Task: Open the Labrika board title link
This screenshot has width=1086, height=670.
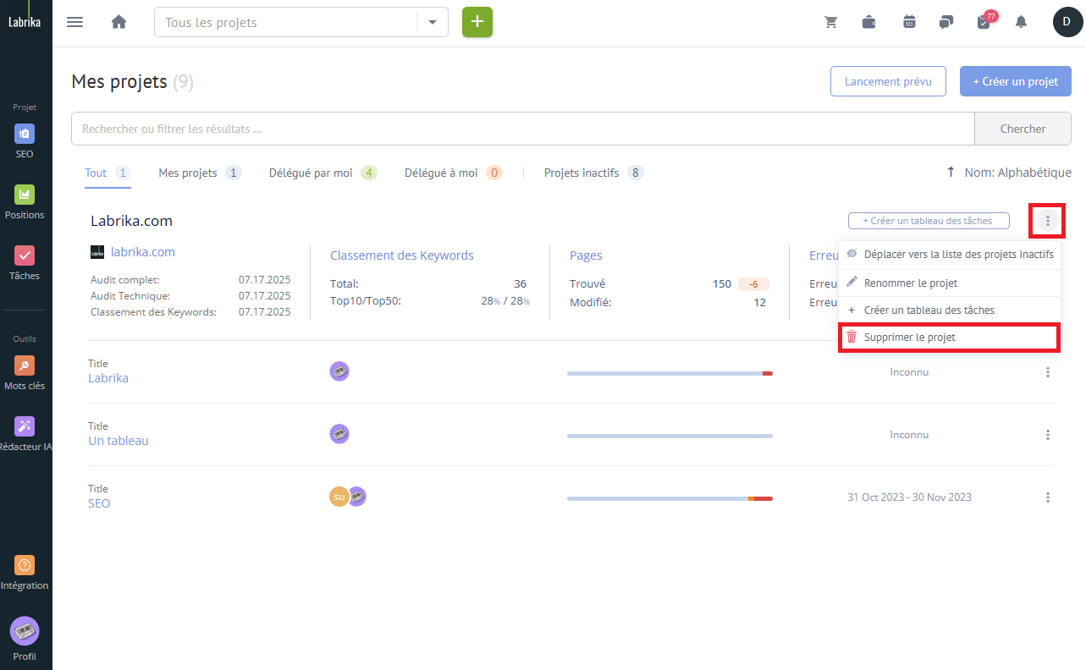Action: [x=108, y=378]
